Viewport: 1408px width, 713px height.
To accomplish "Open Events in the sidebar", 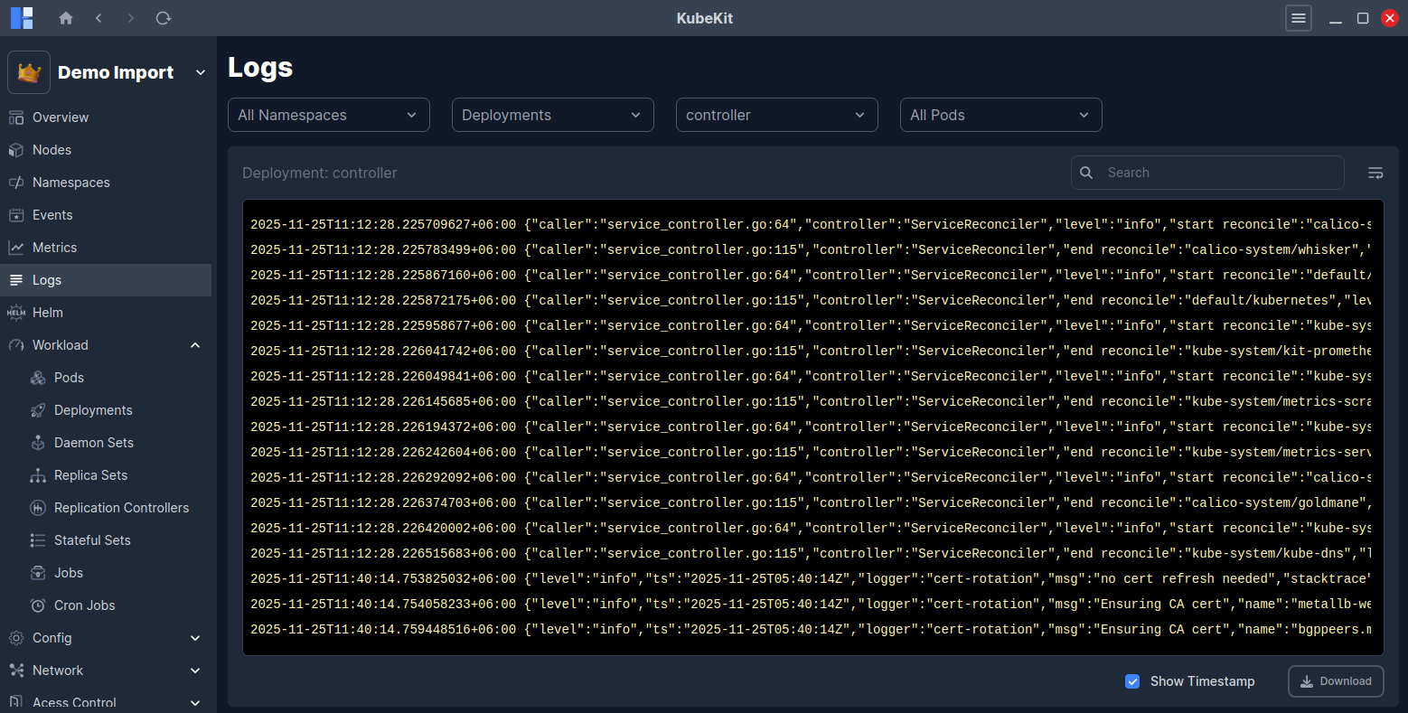I will [52, 215].
